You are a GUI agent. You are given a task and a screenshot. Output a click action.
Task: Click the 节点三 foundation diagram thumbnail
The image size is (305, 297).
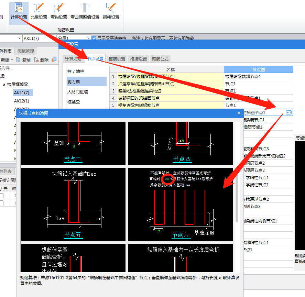(73, 143)
